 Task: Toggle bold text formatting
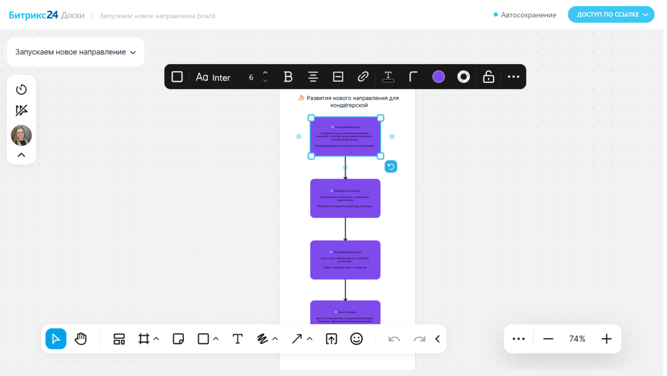click(x=288, y=77)
